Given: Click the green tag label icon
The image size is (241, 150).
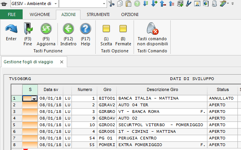Looking at the screenshot, I should click(x=223, y=4).
